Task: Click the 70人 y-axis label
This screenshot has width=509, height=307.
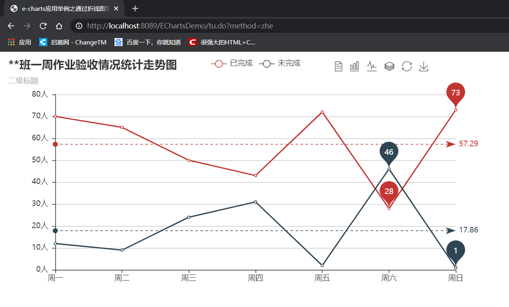Action: click(40, 116)
